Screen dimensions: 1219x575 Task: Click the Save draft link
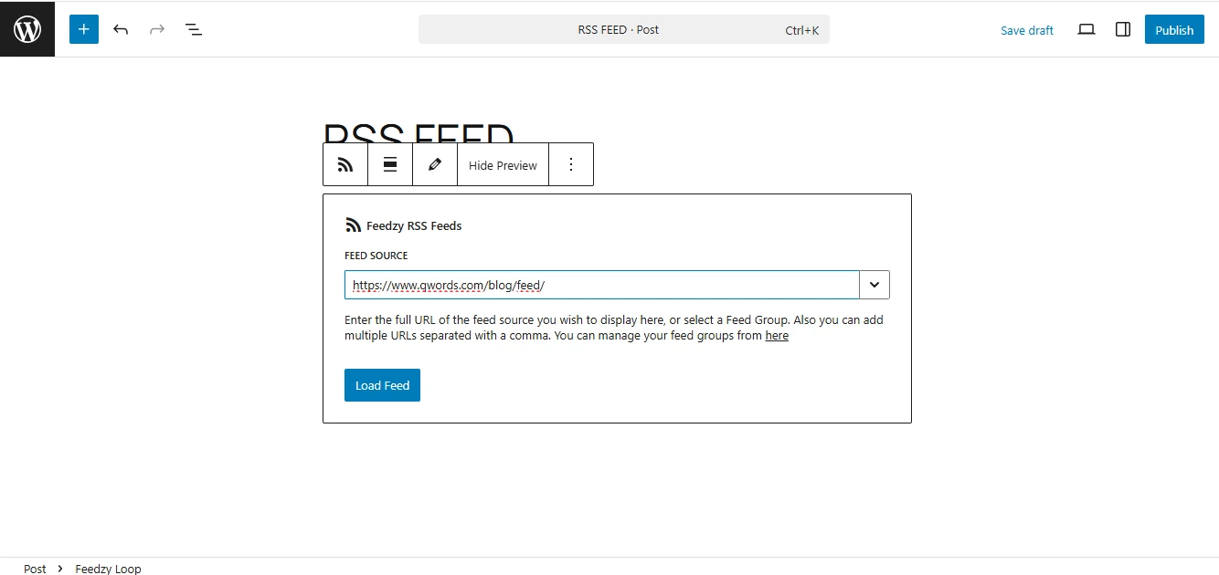pyautogui.click(x=1027, y=30)
